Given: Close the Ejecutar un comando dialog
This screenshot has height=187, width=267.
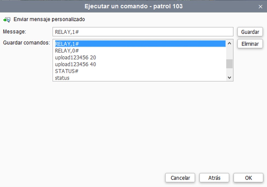Looking at the screenshot, I should 260,7.
